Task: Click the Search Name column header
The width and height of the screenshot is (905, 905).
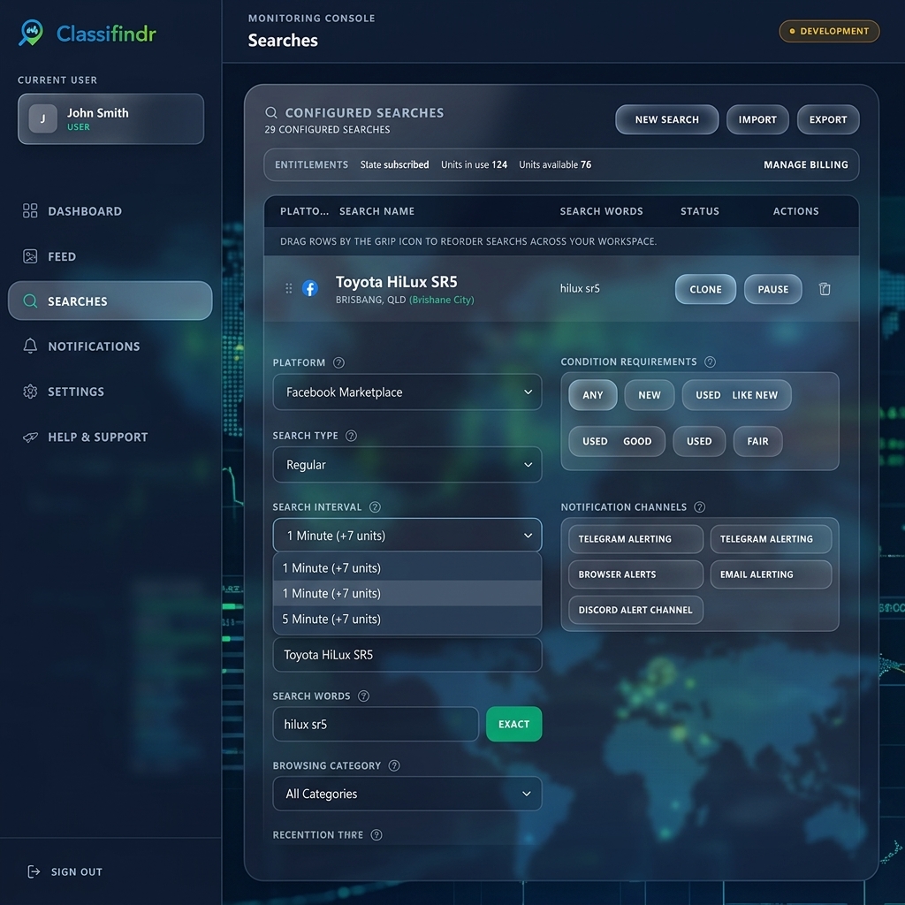Action: 376,211
